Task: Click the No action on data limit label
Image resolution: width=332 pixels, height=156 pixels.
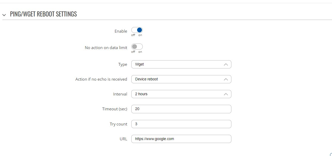Action: coord(106,48)
